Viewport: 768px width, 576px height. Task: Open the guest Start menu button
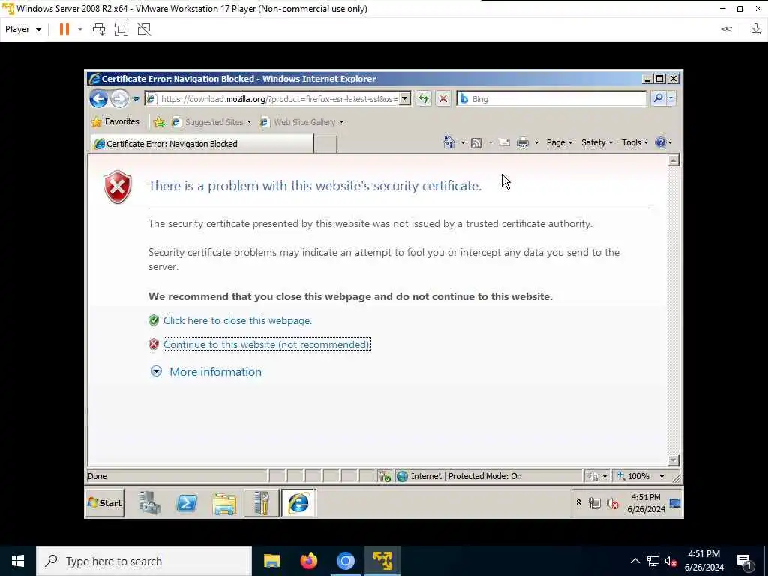[x=105, y=503]
